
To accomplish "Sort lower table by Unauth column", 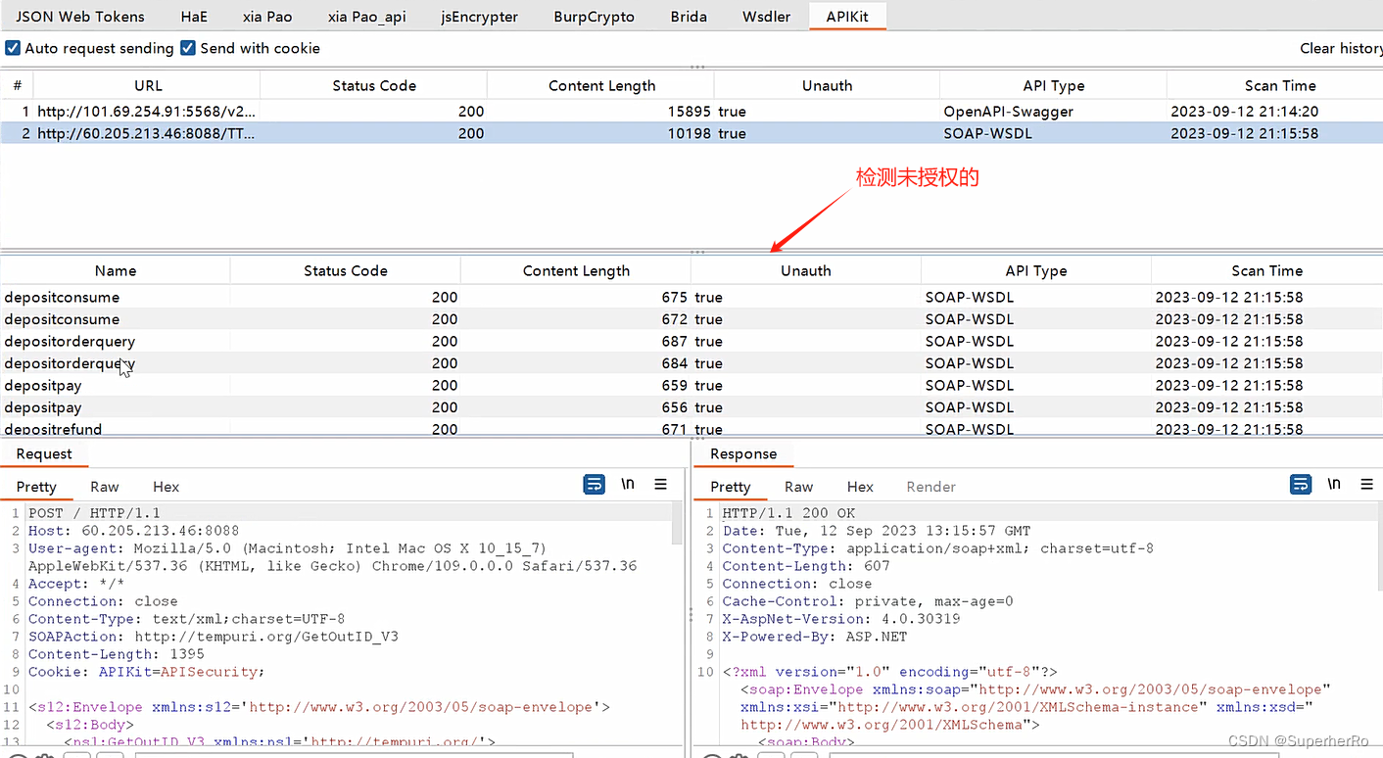I will [x=806, y=271].
